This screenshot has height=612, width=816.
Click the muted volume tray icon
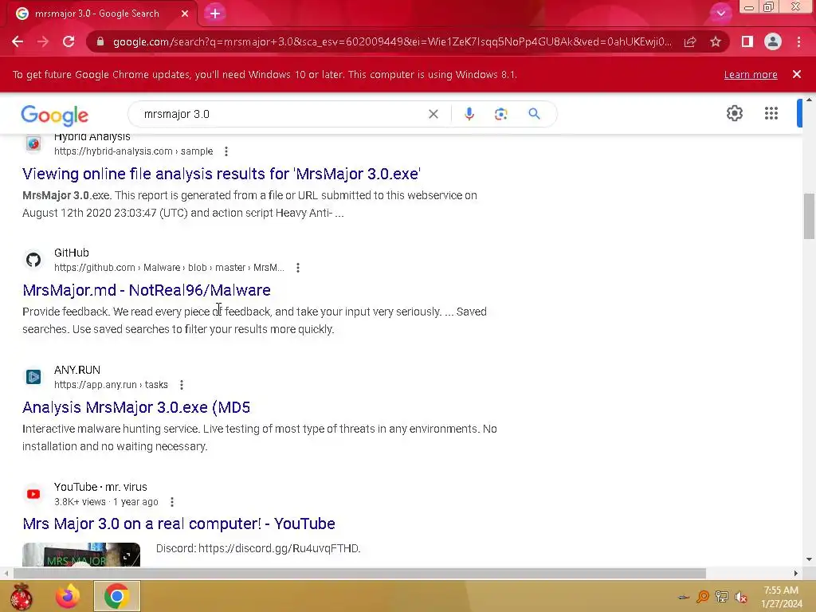click(740, 597)
